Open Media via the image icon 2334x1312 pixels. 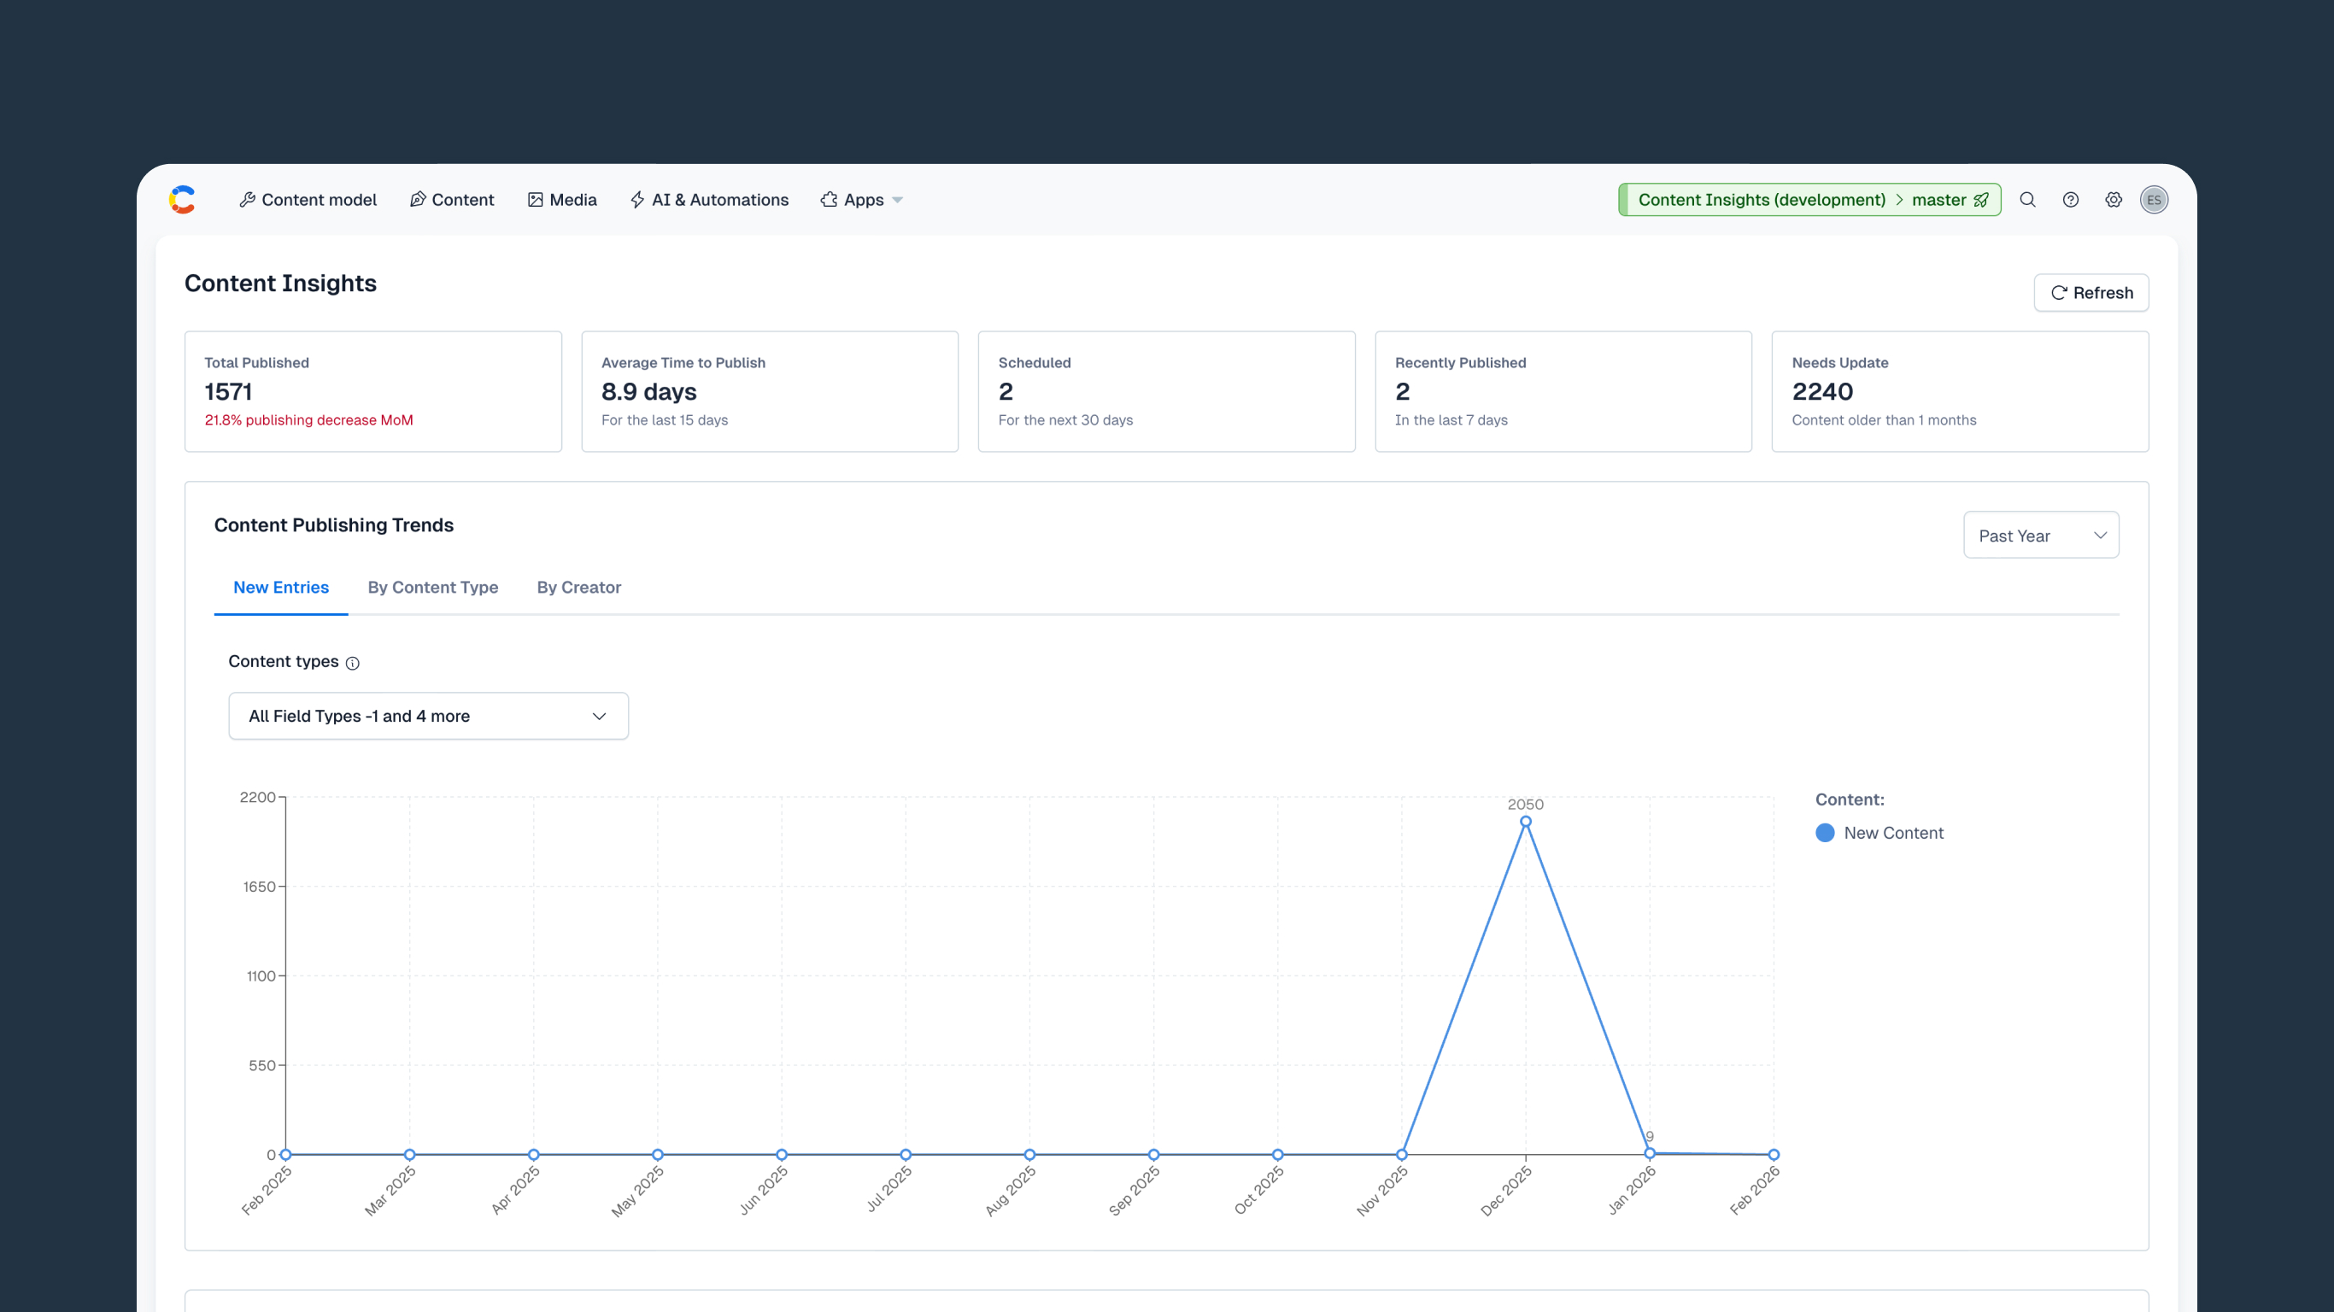(534, 199)
